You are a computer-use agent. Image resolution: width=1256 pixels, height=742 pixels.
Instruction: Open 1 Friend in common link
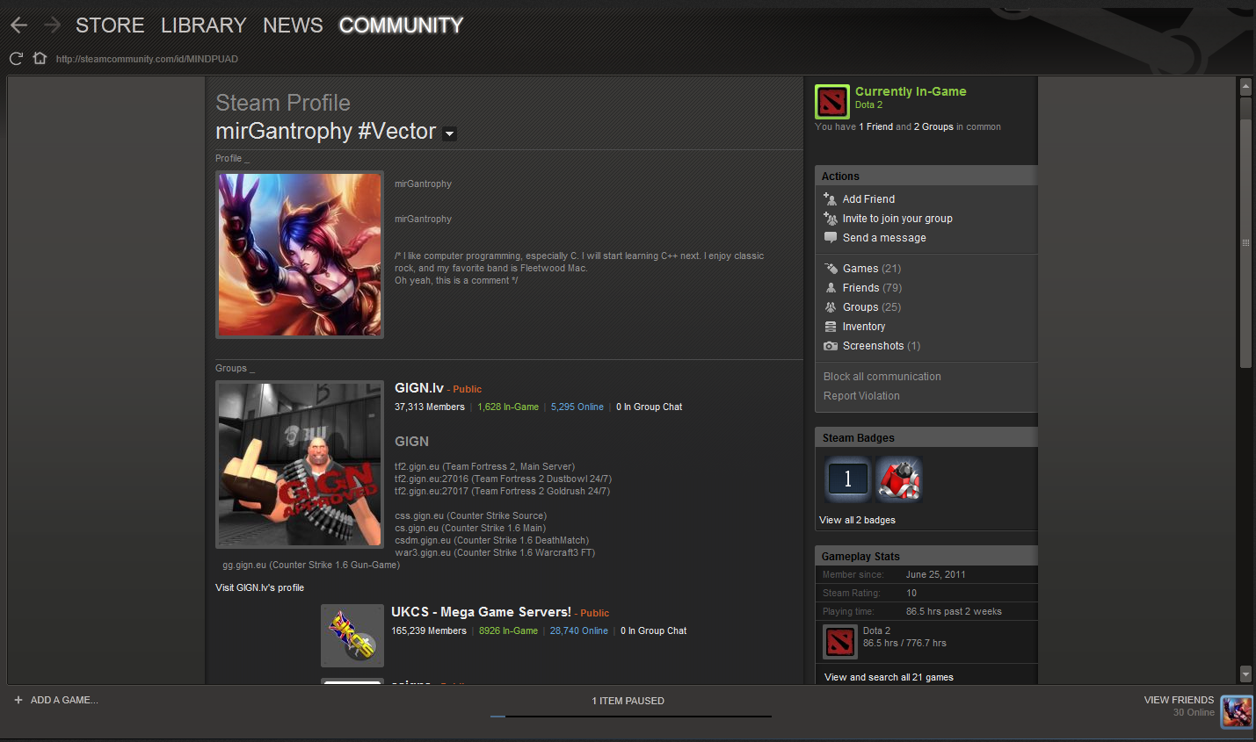tap(875, 126)
